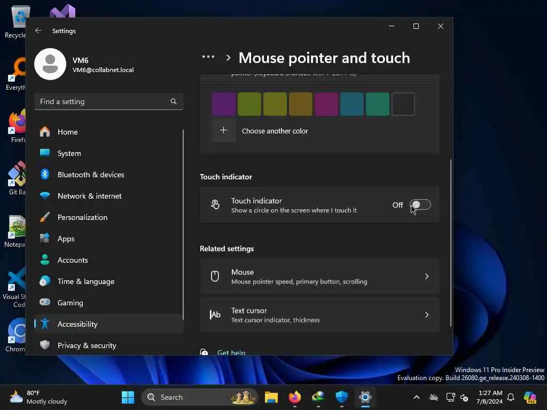Open Time & language settings

pos(109,281)
